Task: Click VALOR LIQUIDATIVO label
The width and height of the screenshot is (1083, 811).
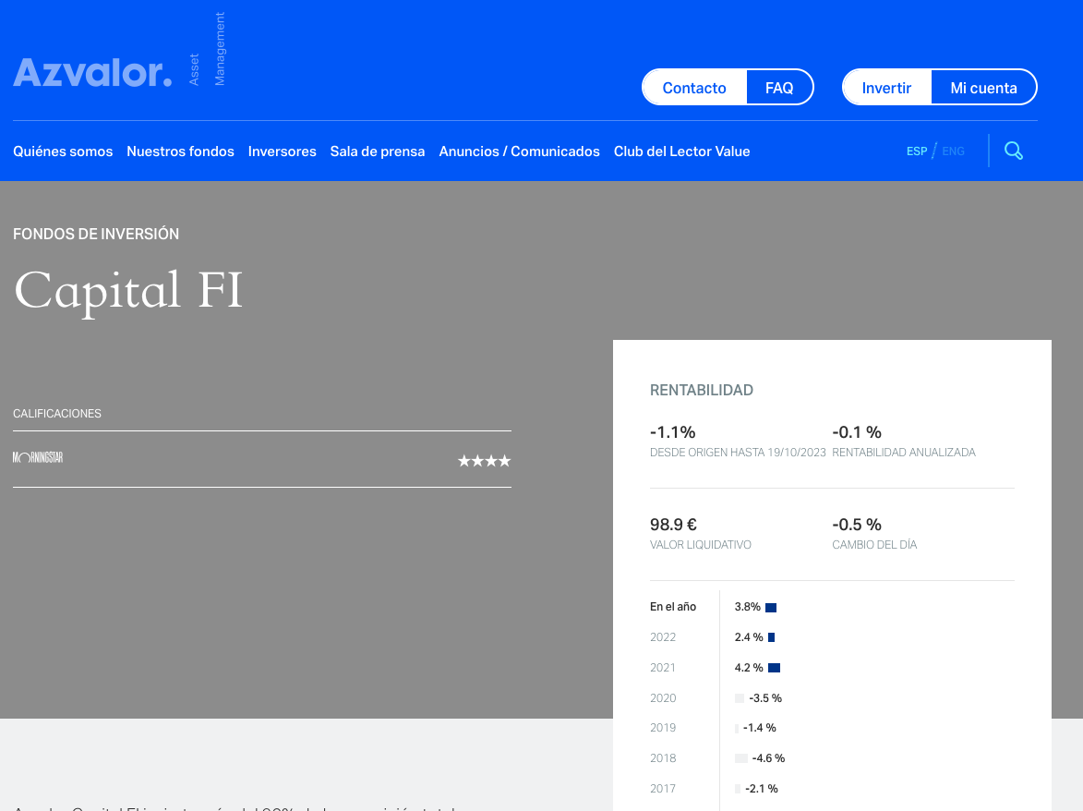Action: [701, 545]
